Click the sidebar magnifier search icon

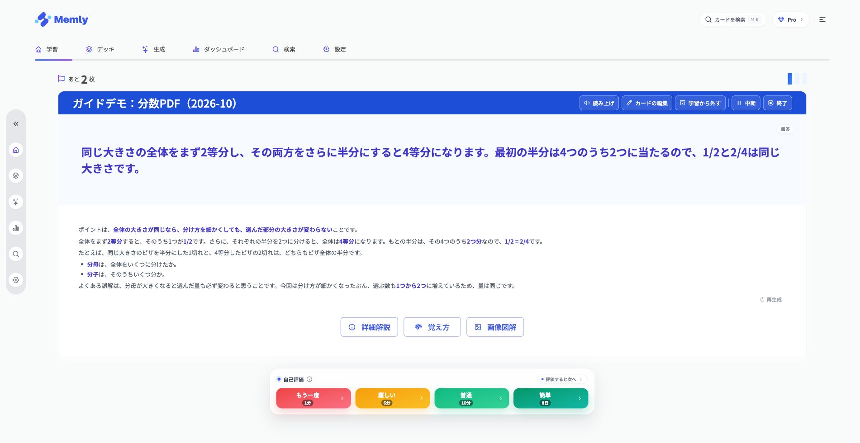16,254
